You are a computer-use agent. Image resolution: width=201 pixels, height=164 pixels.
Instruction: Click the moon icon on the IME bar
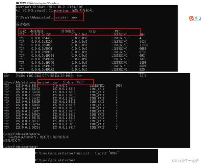pos(200,18)
